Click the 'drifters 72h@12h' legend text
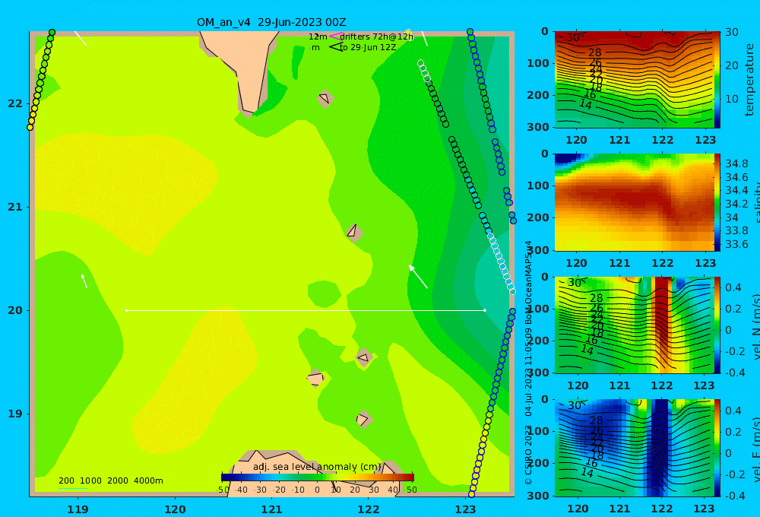 pyautogui.click(x=377, y=36)
